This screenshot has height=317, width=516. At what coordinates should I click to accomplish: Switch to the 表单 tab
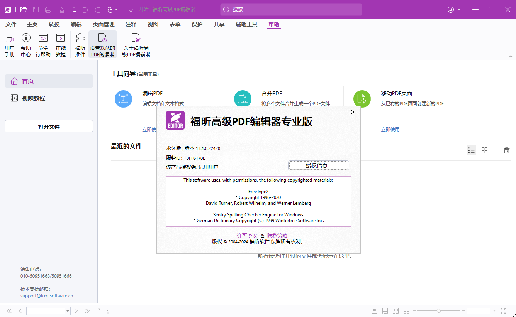click(175, 24)
